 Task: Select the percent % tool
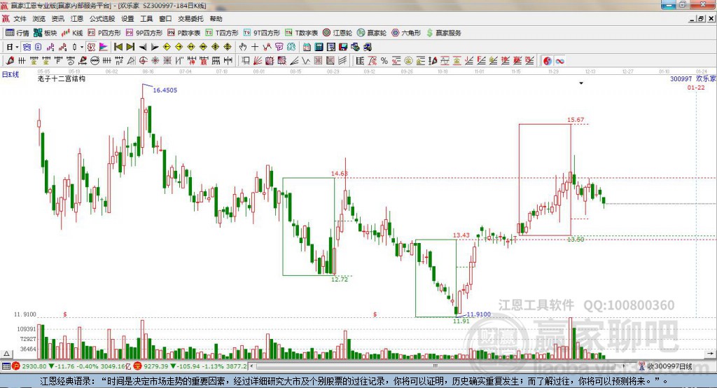pos(384,61)
